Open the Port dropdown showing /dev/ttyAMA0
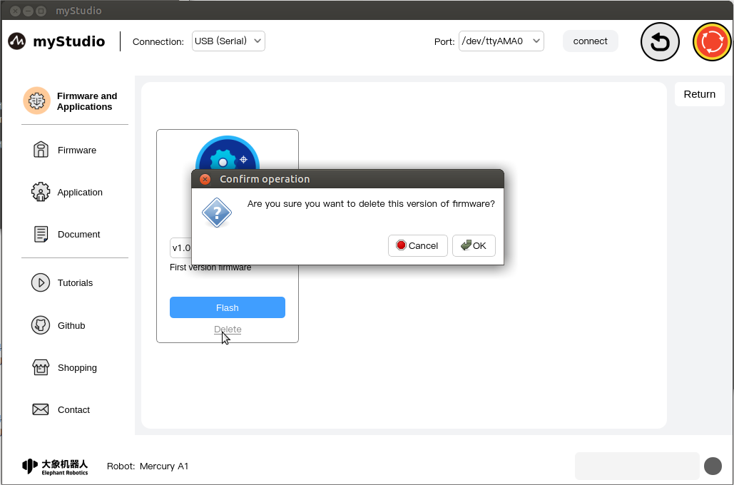734x485 pixels. click(x=501, y=41)
